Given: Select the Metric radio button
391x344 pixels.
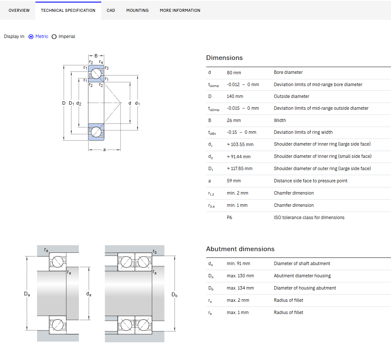Looking at the screenshot, I should [31, 37].
